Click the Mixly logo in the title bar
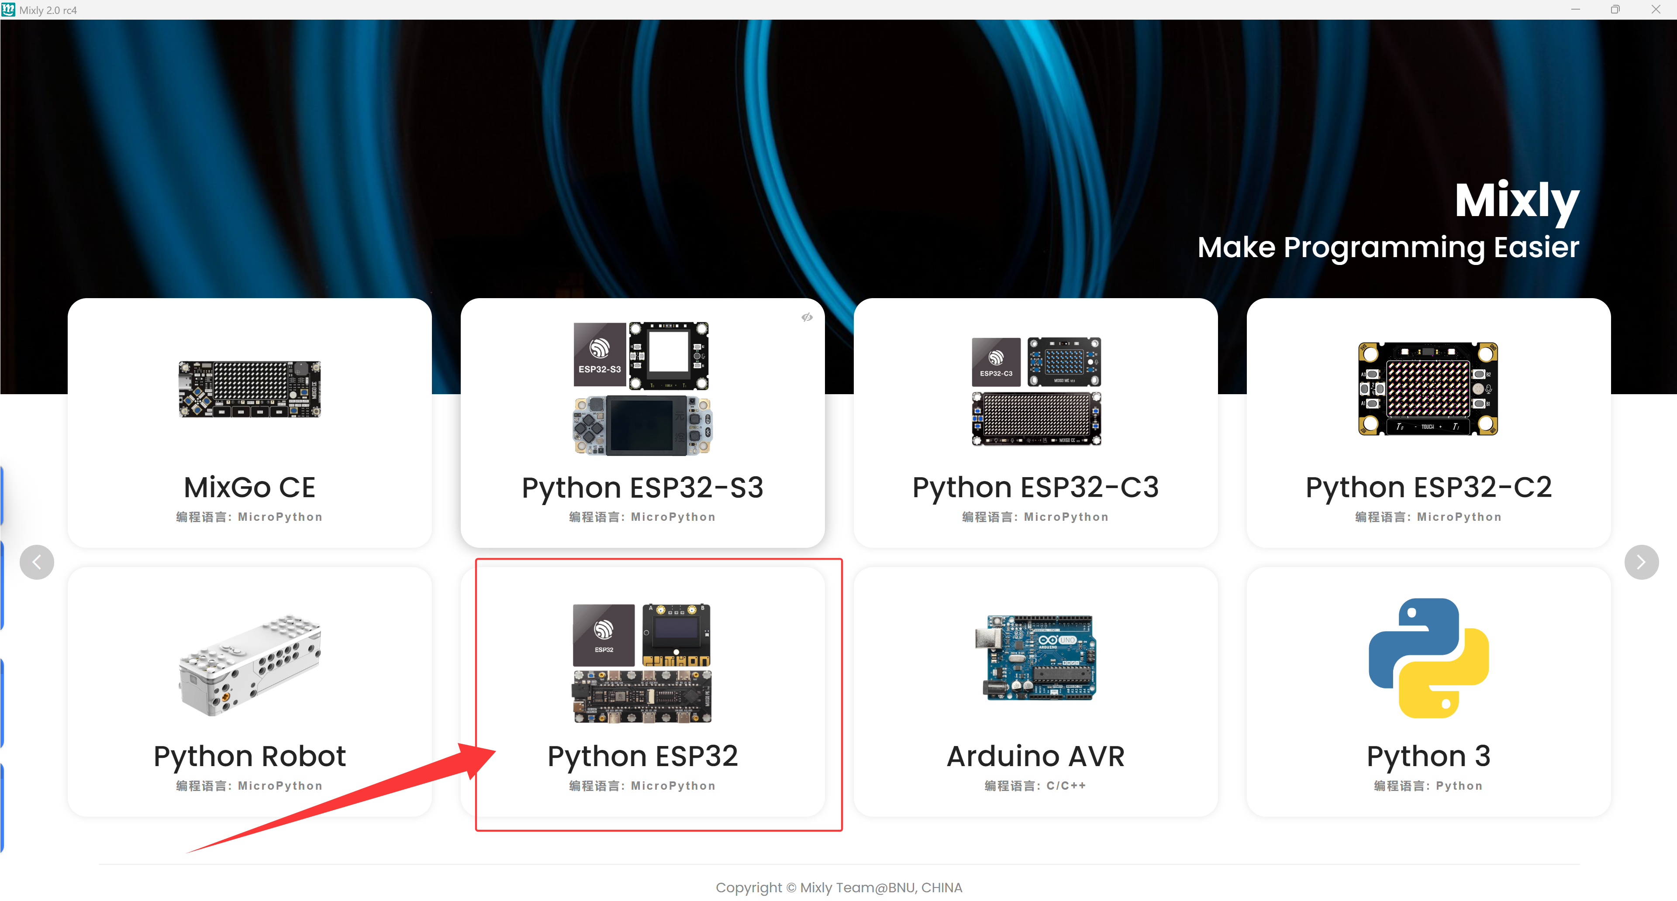1677x901 pixels. [8, 10]
